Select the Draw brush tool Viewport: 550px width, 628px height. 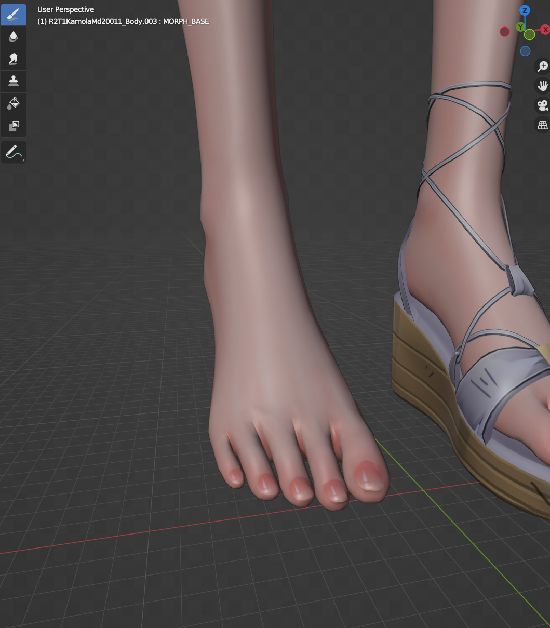pos(14,15)
